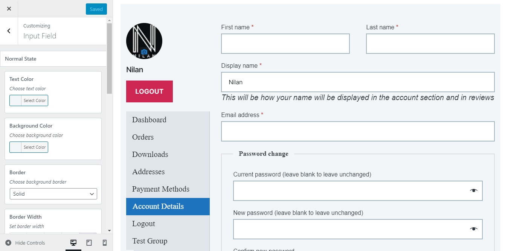
Task: Open the Background Color picker
Action: (x=29, y=147)
